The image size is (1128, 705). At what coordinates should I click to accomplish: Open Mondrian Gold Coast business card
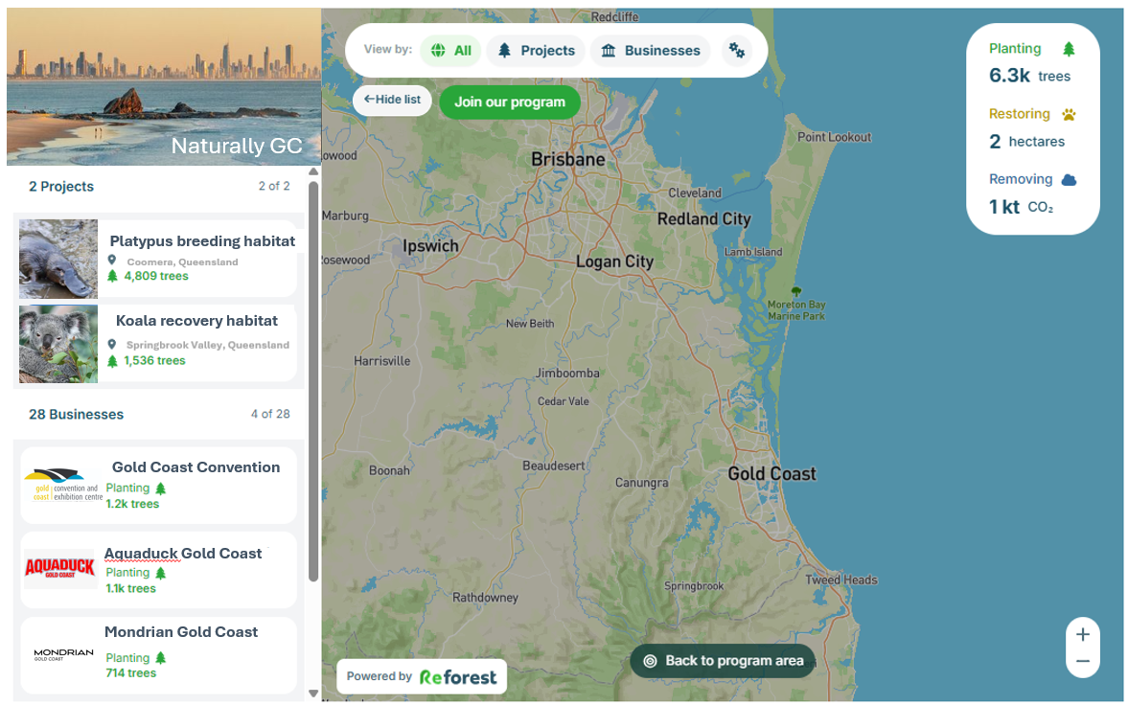(x=159, y=654)
